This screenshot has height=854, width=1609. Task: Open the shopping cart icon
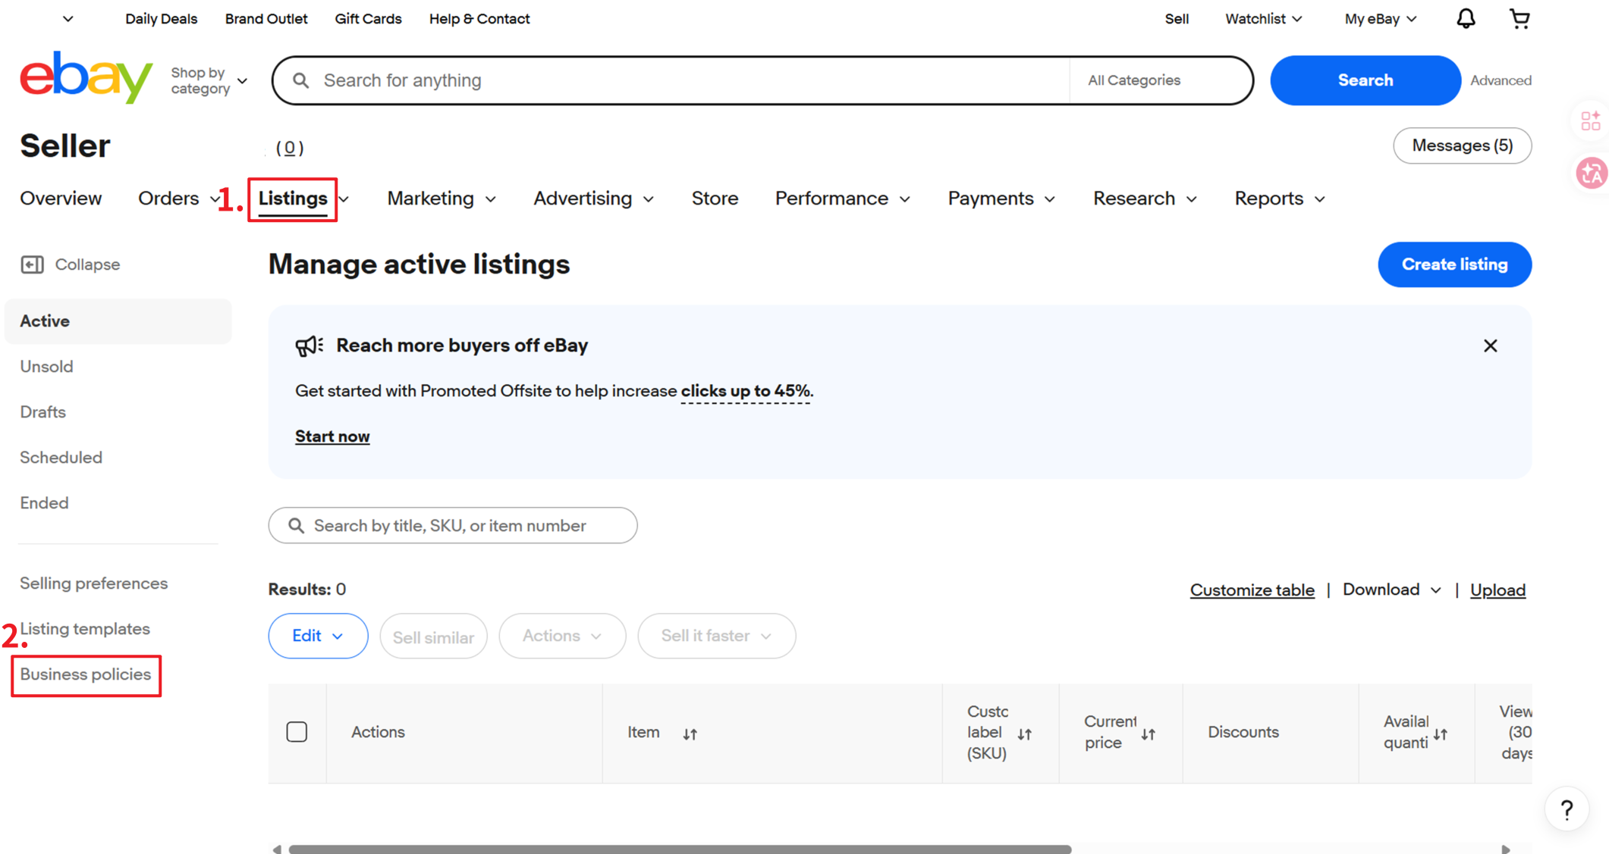tap(1519, 19)
